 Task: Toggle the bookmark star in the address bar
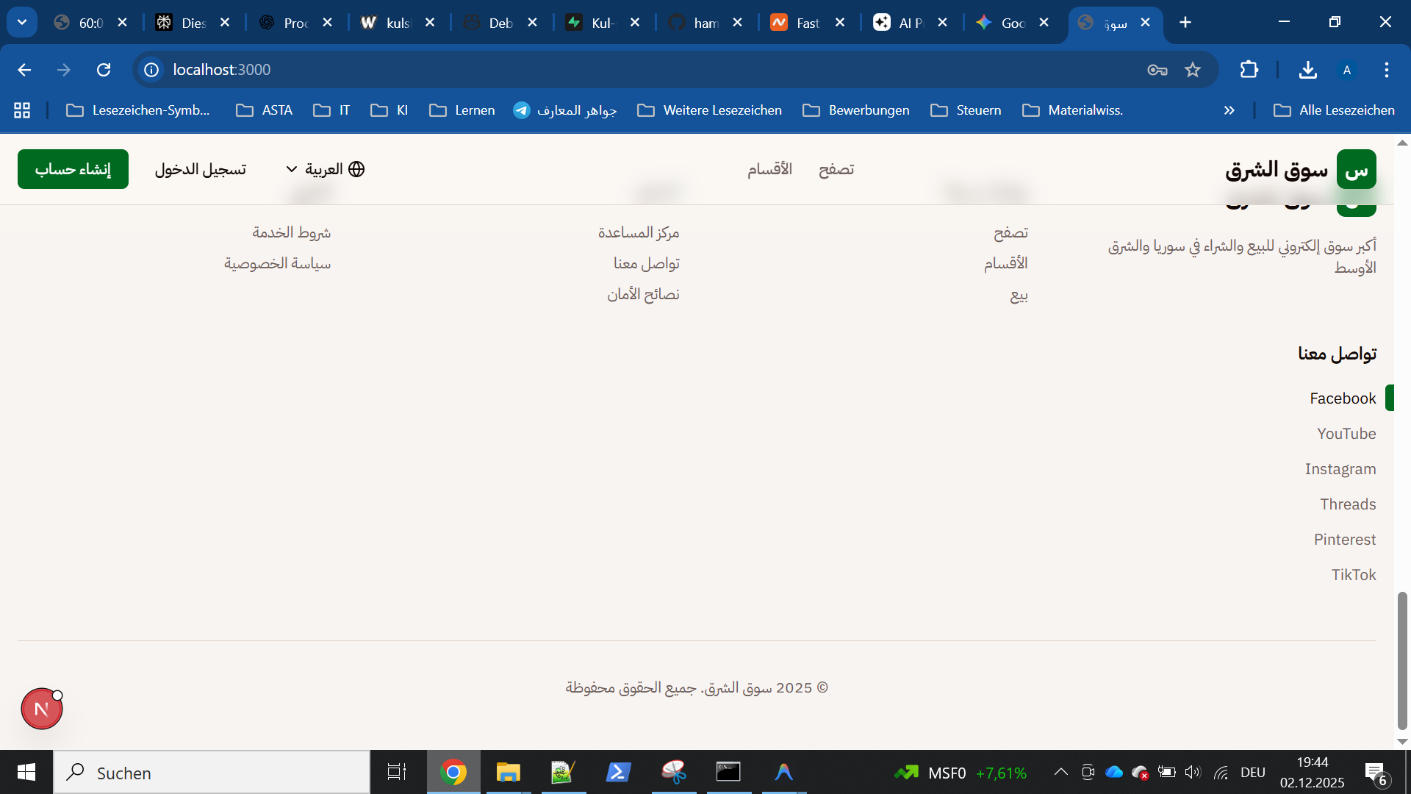(x=1193, y=70)
